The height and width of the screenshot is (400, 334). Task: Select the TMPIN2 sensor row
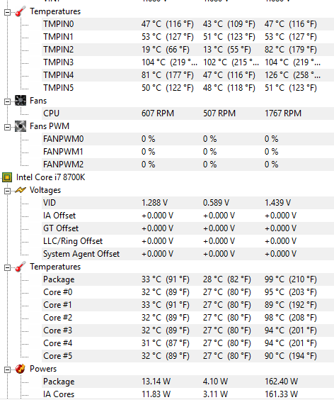[188, 50]
